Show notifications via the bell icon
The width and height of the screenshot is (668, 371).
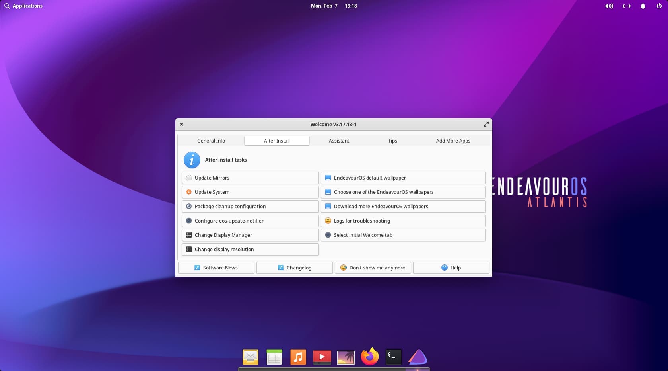tap(643, 6)
